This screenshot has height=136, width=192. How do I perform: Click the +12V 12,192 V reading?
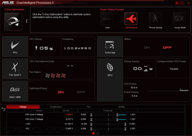click(69, 124)
